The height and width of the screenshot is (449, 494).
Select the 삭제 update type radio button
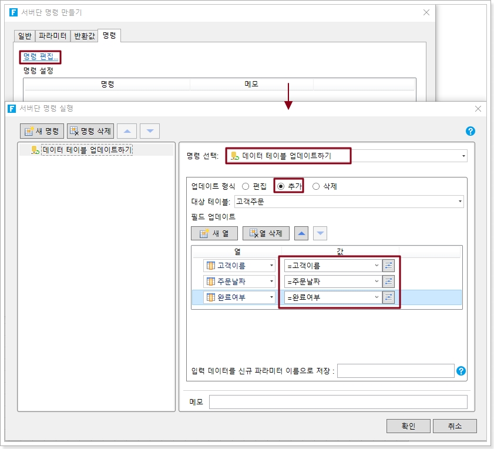[x=316, y=186]
